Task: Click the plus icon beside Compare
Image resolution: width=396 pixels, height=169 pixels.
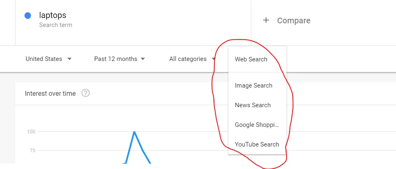Action: [x=266, y=20]
